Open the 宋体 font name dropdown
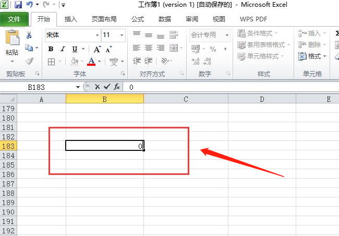This screenshot has height=236, width=339. [97, 36]
